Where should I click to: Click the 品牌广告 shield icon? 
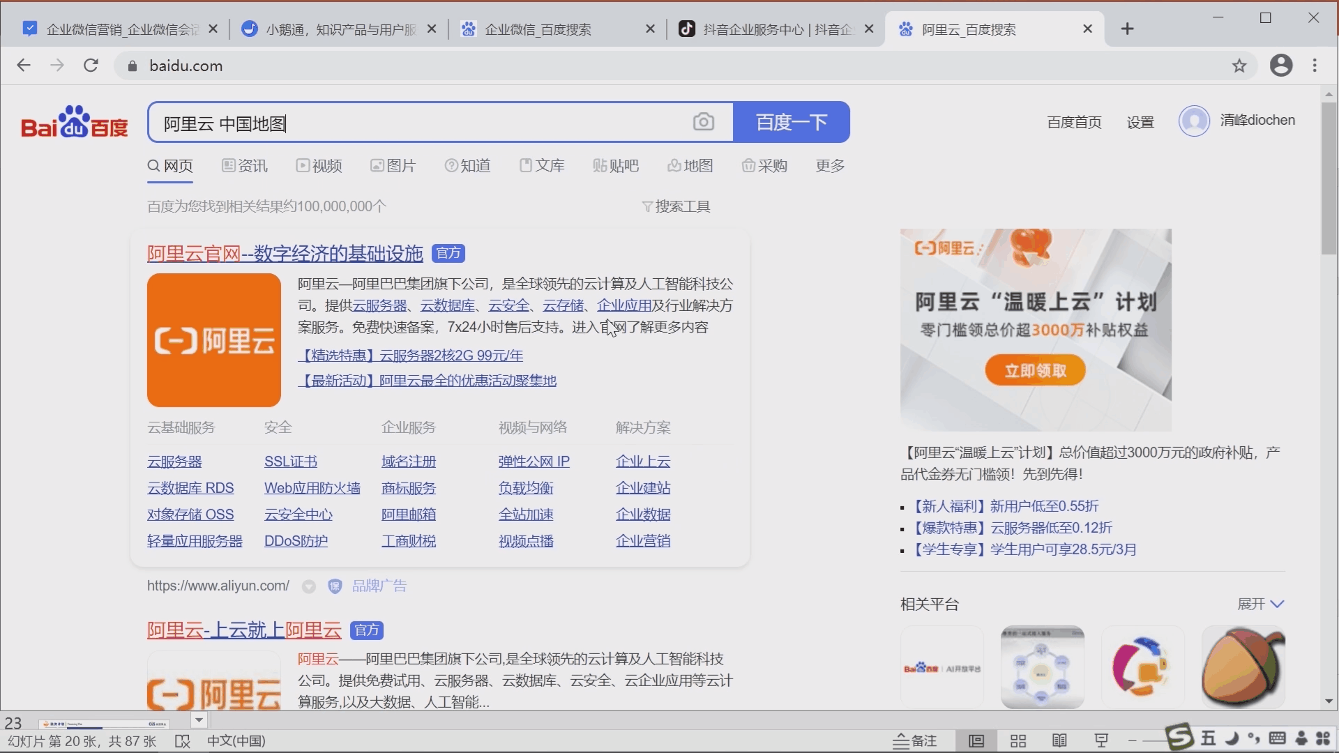pos(335,586)
